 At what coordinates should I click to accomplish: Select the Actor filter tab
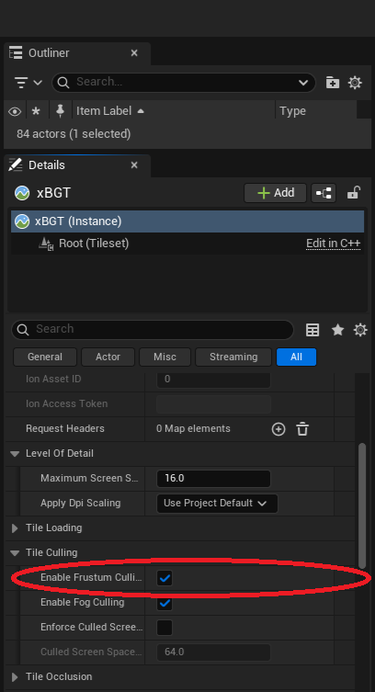point(108,357)
